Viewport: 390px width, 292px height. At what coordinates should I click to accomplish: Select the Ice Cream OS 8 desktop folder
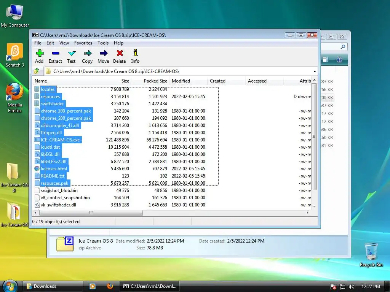click(14, 178)
